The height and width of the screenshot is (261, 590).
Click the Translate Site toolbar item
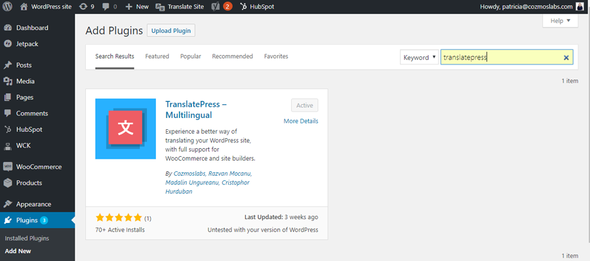[180, 7]
